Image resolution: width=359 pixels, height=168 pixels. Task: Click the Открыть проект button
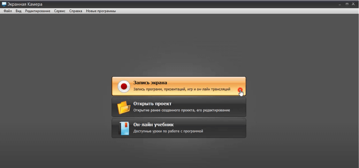(179, 107)
